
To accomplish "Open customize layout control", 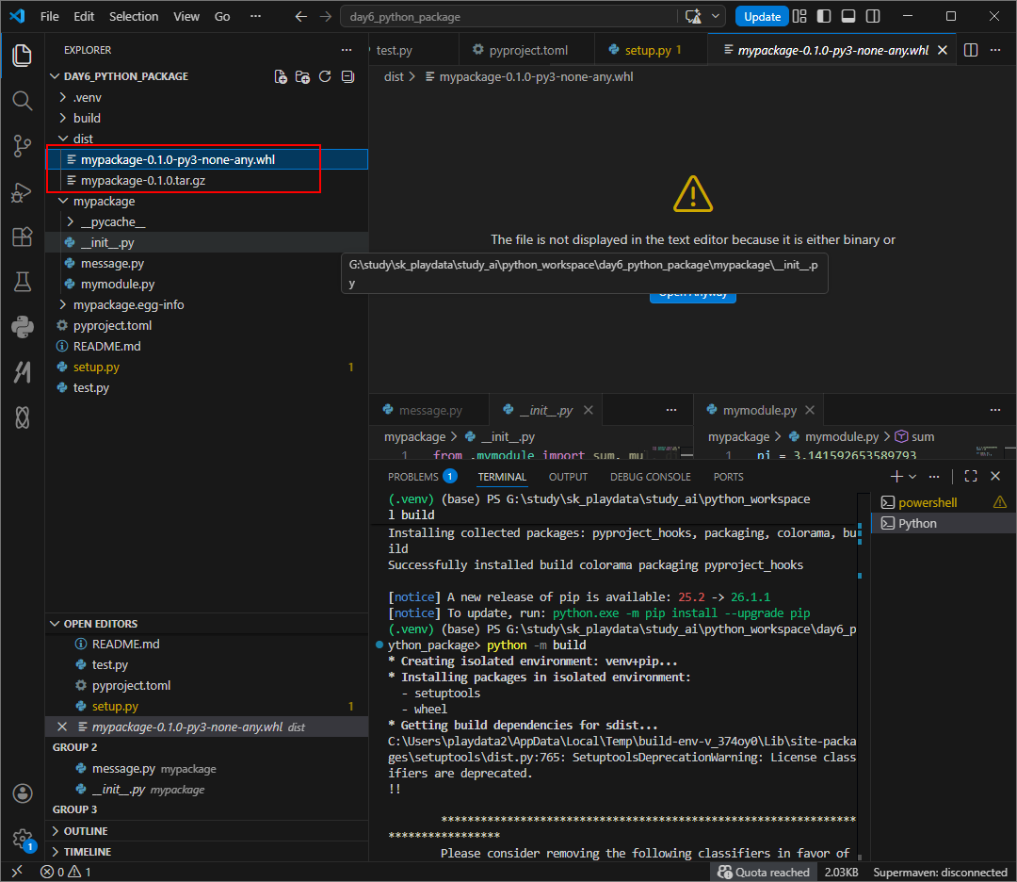I will pyautogui.click(x=799, y=17).
